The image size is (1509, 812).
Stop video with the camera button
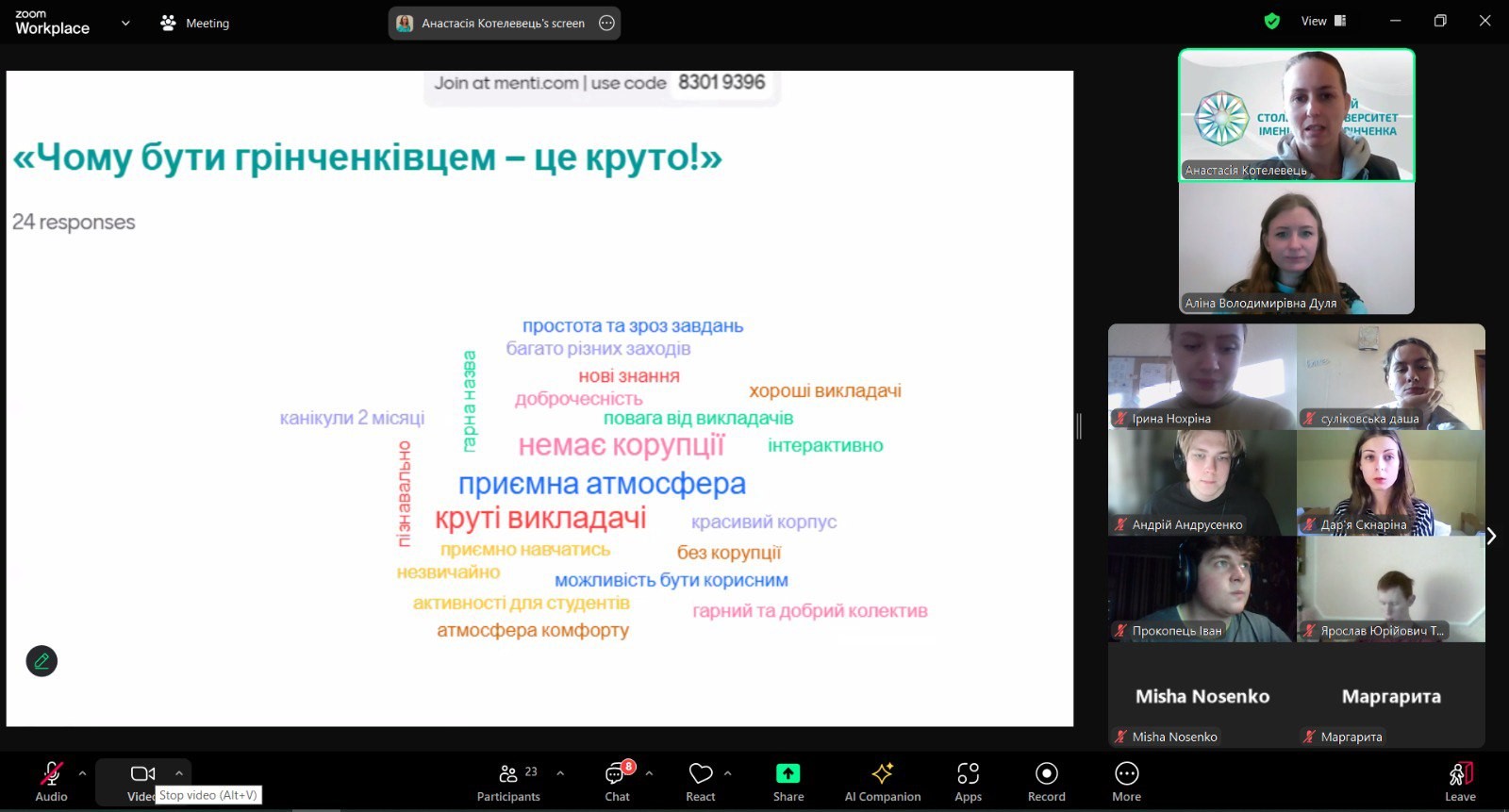pyautogui.click(x=142, y=781)
